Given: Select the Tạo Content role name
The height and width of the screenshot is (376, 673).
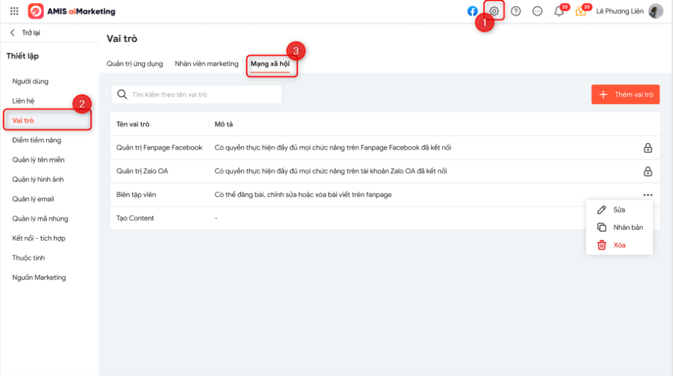Looking at the screenshot, I should click(x=135, y=219).
